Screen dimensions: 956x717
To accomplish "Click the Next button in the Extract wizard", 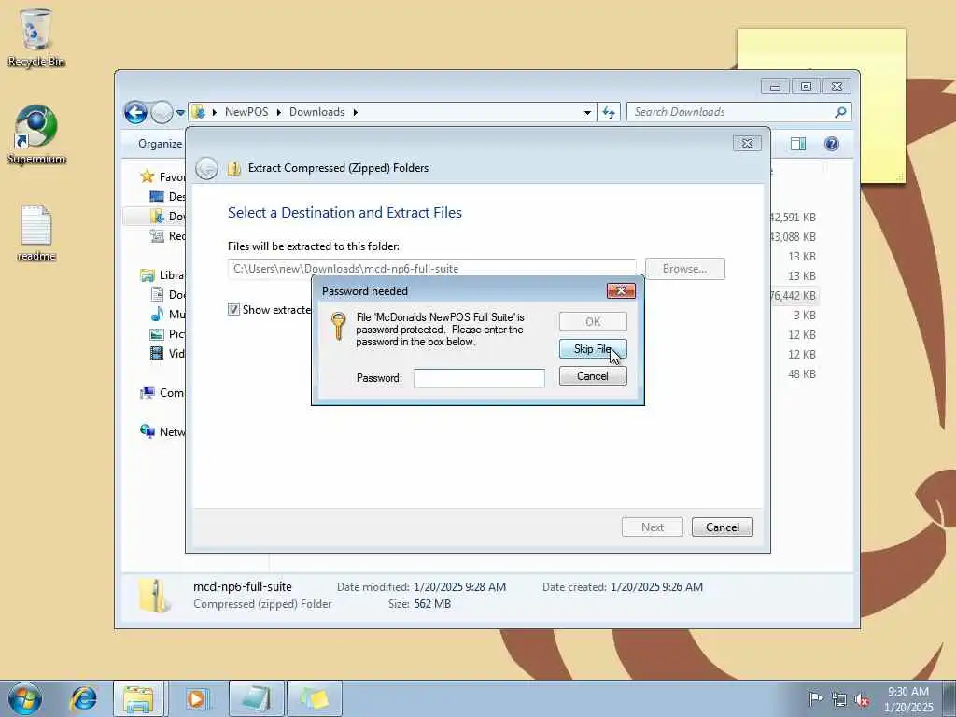I will coord(653,527).
